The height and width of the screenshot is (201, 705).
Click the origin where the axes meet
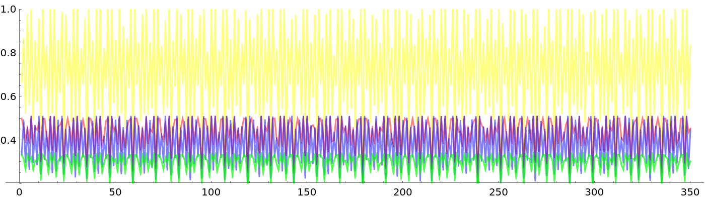[20, 183]
